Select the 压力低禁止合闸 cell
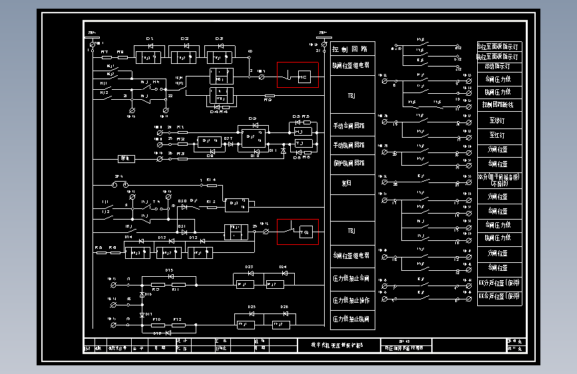 tap(353, 278)
